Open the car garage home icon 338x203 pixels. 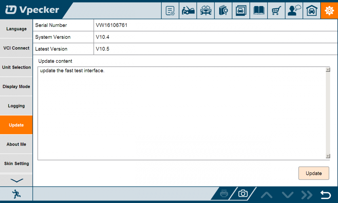click(x=312, y=11)
